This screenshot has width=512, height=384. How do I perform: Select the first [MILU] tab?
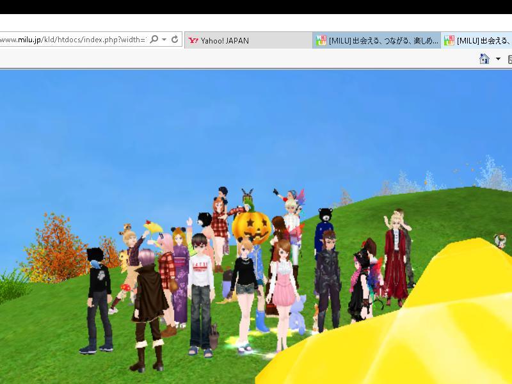point(376,40)
